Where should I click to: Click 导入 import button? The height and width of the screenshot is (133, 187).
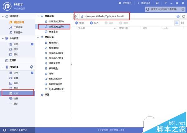click(94, 23)
